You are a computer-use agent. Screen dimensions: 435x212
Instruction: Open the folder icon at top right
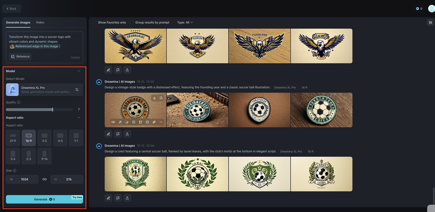click(x=431, y=22)
